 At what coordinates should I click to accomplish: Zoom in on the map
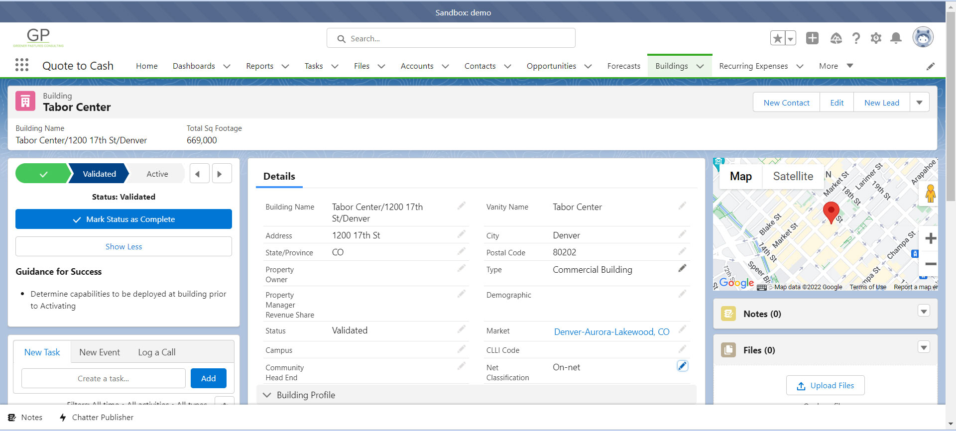pos(930,238)
